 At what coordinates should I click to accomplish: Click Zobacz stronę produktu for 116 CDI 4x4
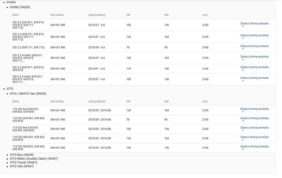point(254,109)
